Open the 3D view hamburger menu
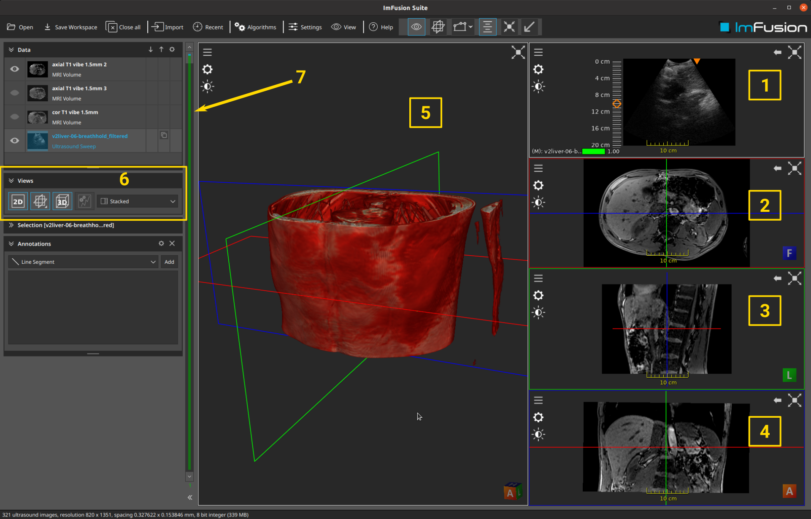 pos(207,52)
